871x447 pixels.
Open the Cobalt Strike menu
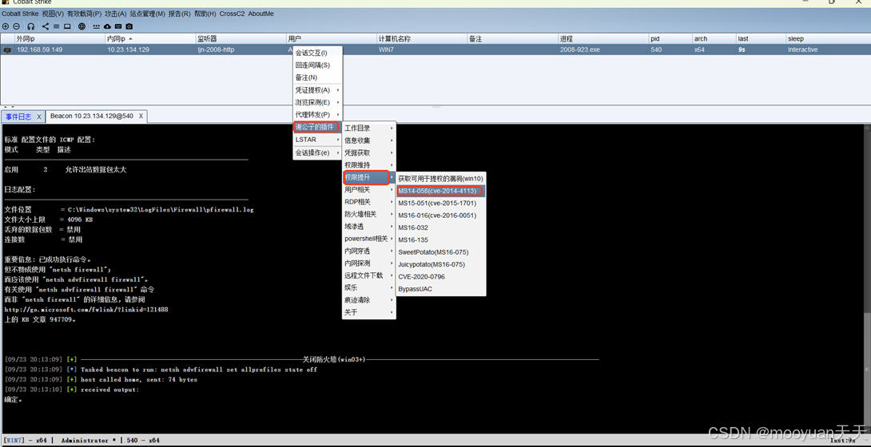pos(21,14)
